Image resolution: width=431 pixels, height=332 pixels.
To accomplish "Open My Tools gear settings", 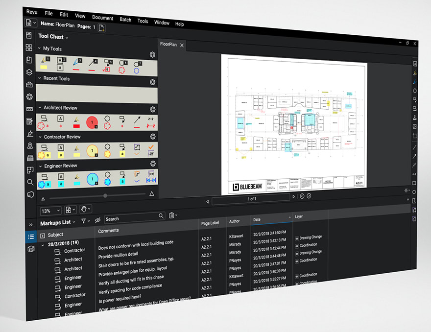I will [152, 55].
